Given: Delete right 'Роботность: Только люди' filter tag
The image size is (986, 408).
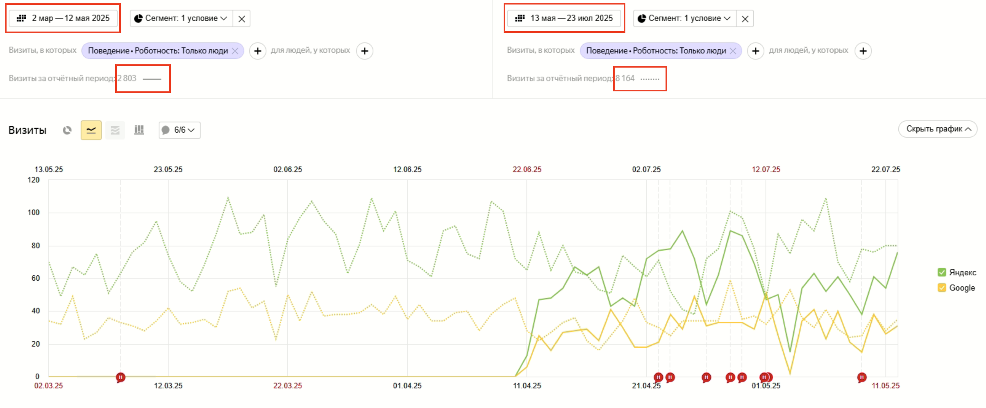Looking at the screenshot, I should 733,51.
